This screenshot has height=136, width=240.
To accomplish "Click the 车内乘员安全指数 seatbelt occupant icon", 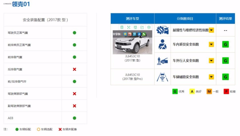I will (x=163, y=44).
